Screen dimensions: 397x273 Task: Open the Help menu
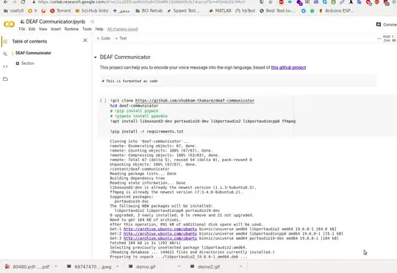tap(99, 29)
